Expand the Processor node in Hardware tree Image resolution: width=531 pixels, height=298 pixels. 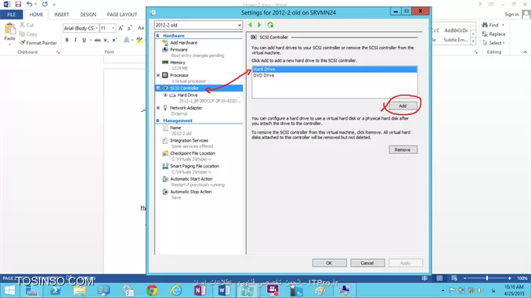[158, 75]
